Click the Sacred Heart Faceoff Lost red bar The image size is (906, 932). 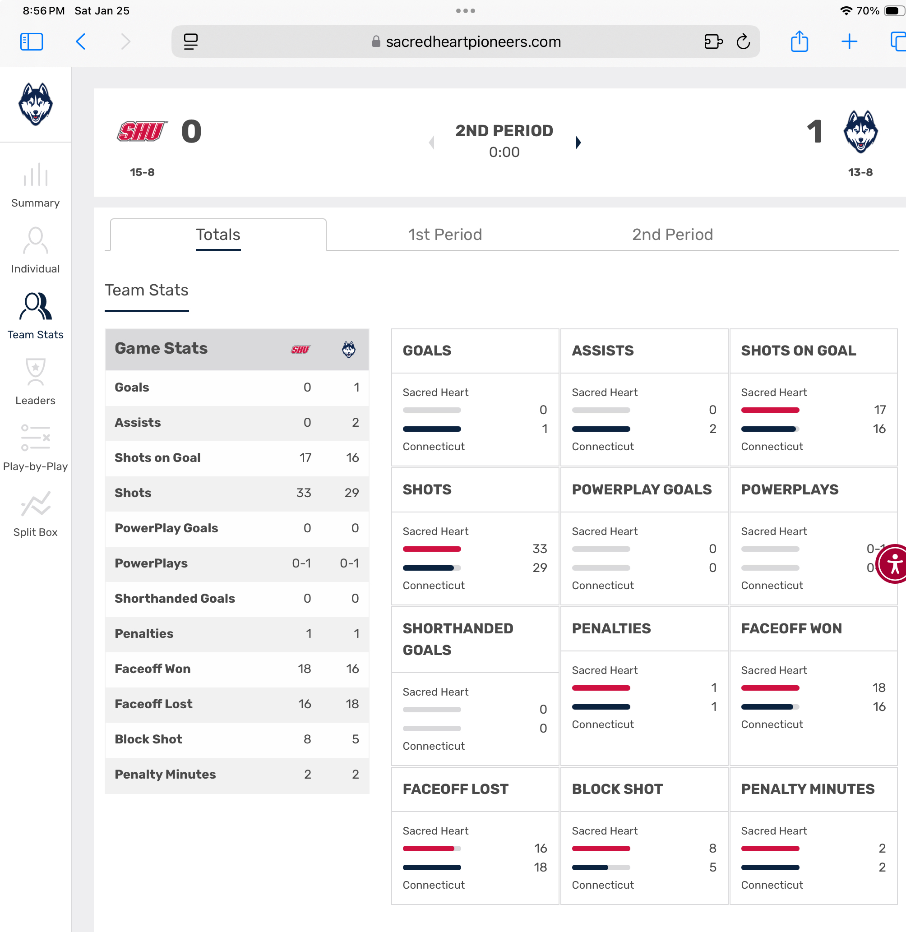tap(428, 848)
